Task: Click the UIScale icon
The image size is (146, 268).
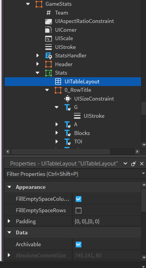Action: point(49,39)
